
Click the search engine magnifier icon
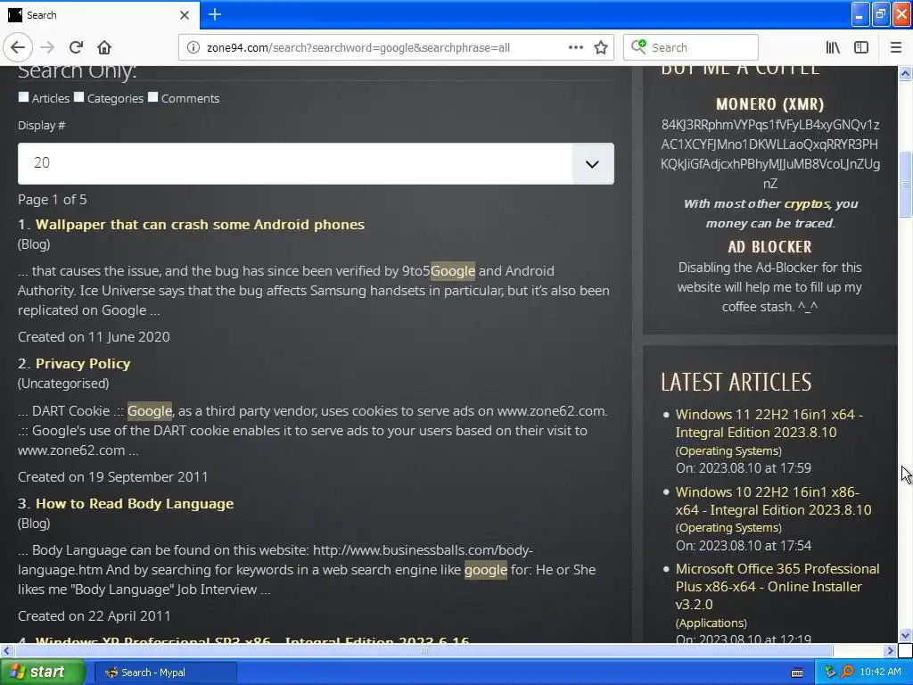(x=638, y=46)
